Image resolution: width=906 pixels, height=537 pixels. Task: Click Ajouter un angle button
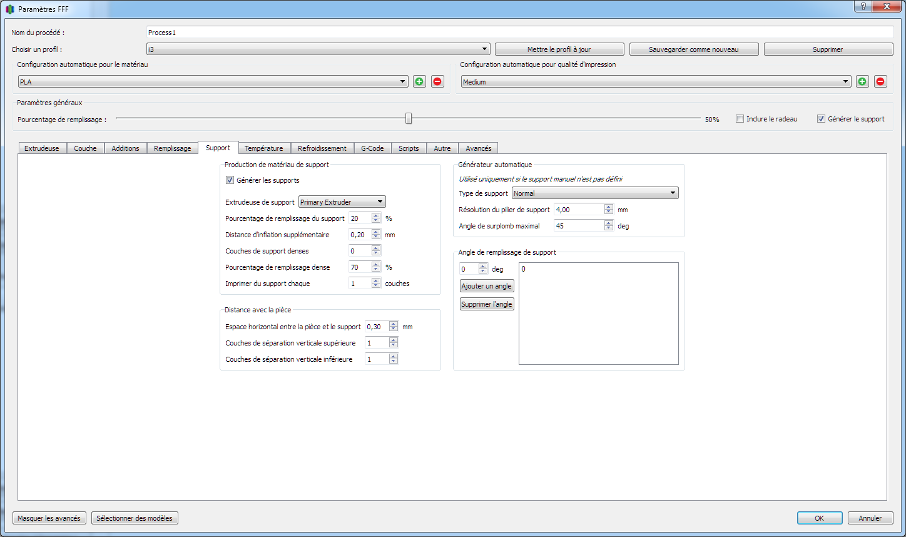pos(487,286)
